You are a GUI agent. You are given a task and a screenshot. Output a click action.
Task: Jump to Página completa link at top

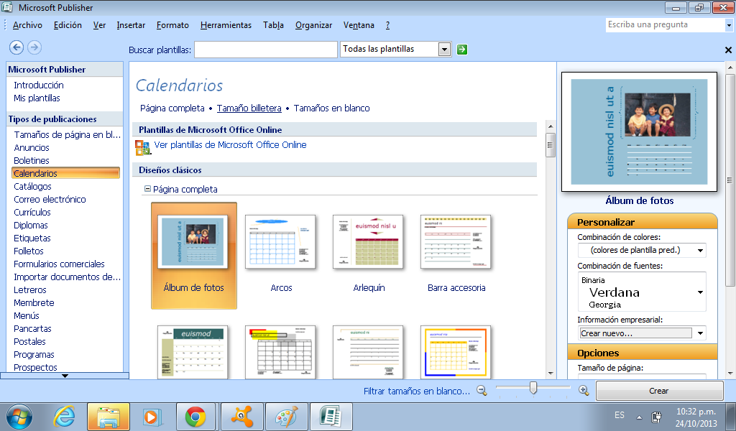(x=172, y=108)
